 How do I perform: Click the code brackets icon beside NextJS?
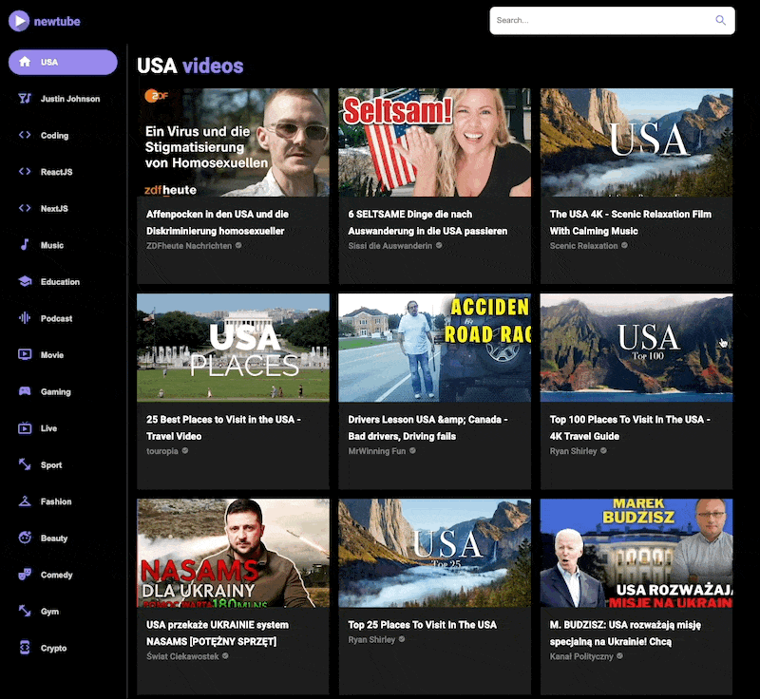pyautogui.click(x=25, y=208)
